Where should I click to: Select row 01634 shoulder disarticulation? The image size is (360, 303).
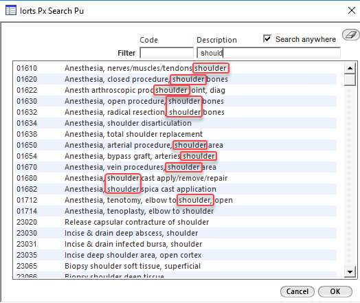pos(175,123)
